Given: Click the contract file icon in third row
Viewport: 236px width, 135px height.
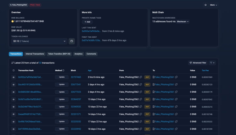Looking at the screenshot, I should tap(154, 92).
